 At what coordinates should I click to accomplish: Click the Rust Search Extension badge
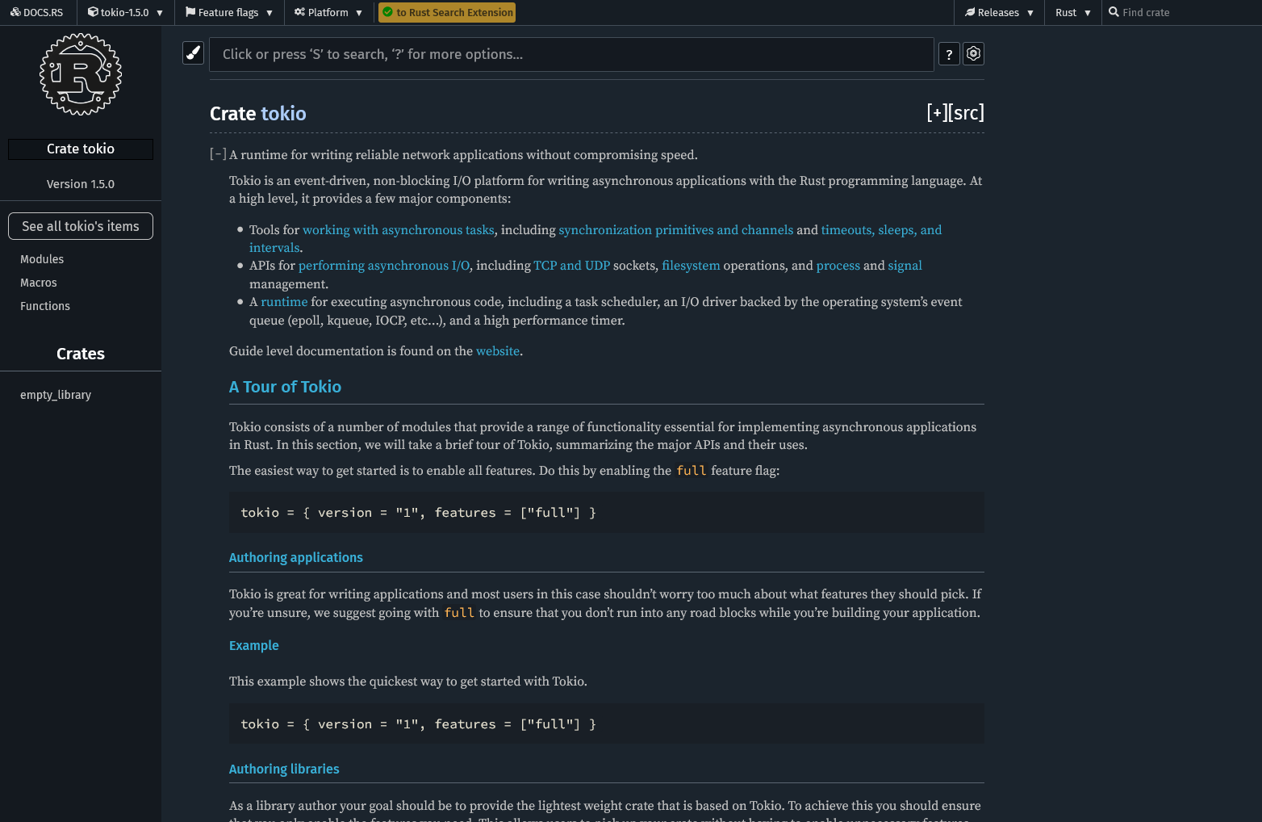447,12
